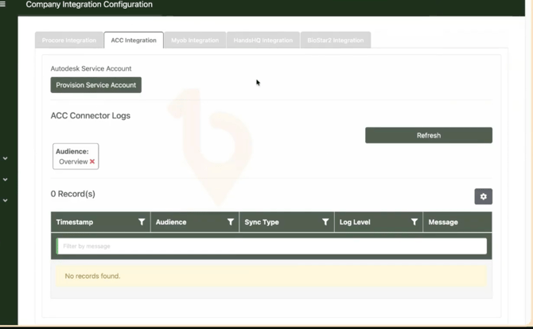Viewport: 533px width, 329px height.
Task: Remove the Overview audience filter
Action: [92, 161]
